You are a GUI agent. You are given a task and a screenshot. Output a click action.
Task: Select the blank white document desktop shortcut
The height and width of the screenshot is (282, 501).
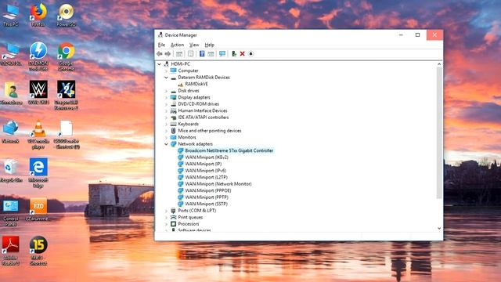coord(66,135)
